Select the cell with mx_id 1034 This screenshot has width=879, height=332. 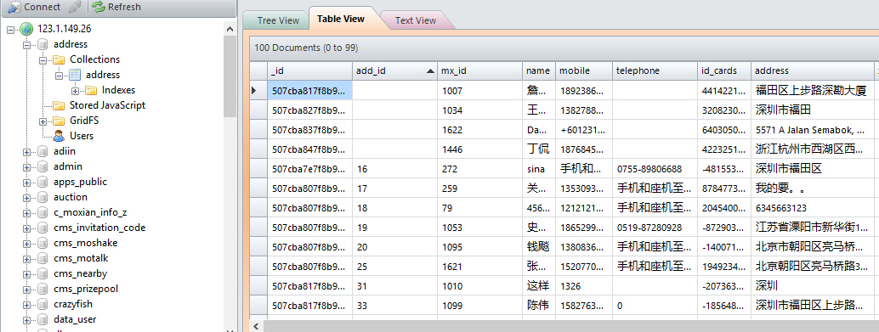[479, 110]
